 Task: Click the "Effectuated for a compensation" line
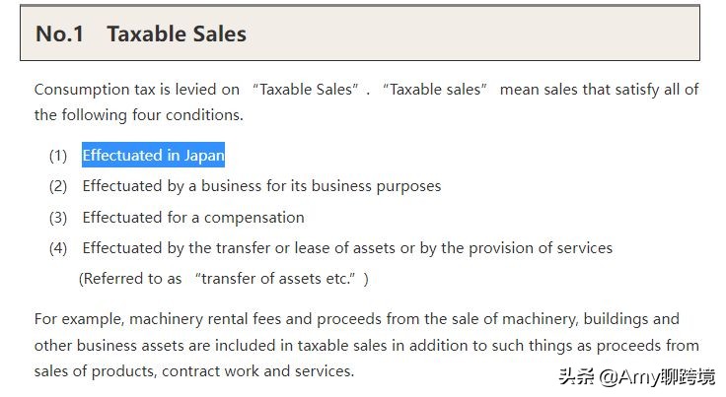click(x=193, y=217)
